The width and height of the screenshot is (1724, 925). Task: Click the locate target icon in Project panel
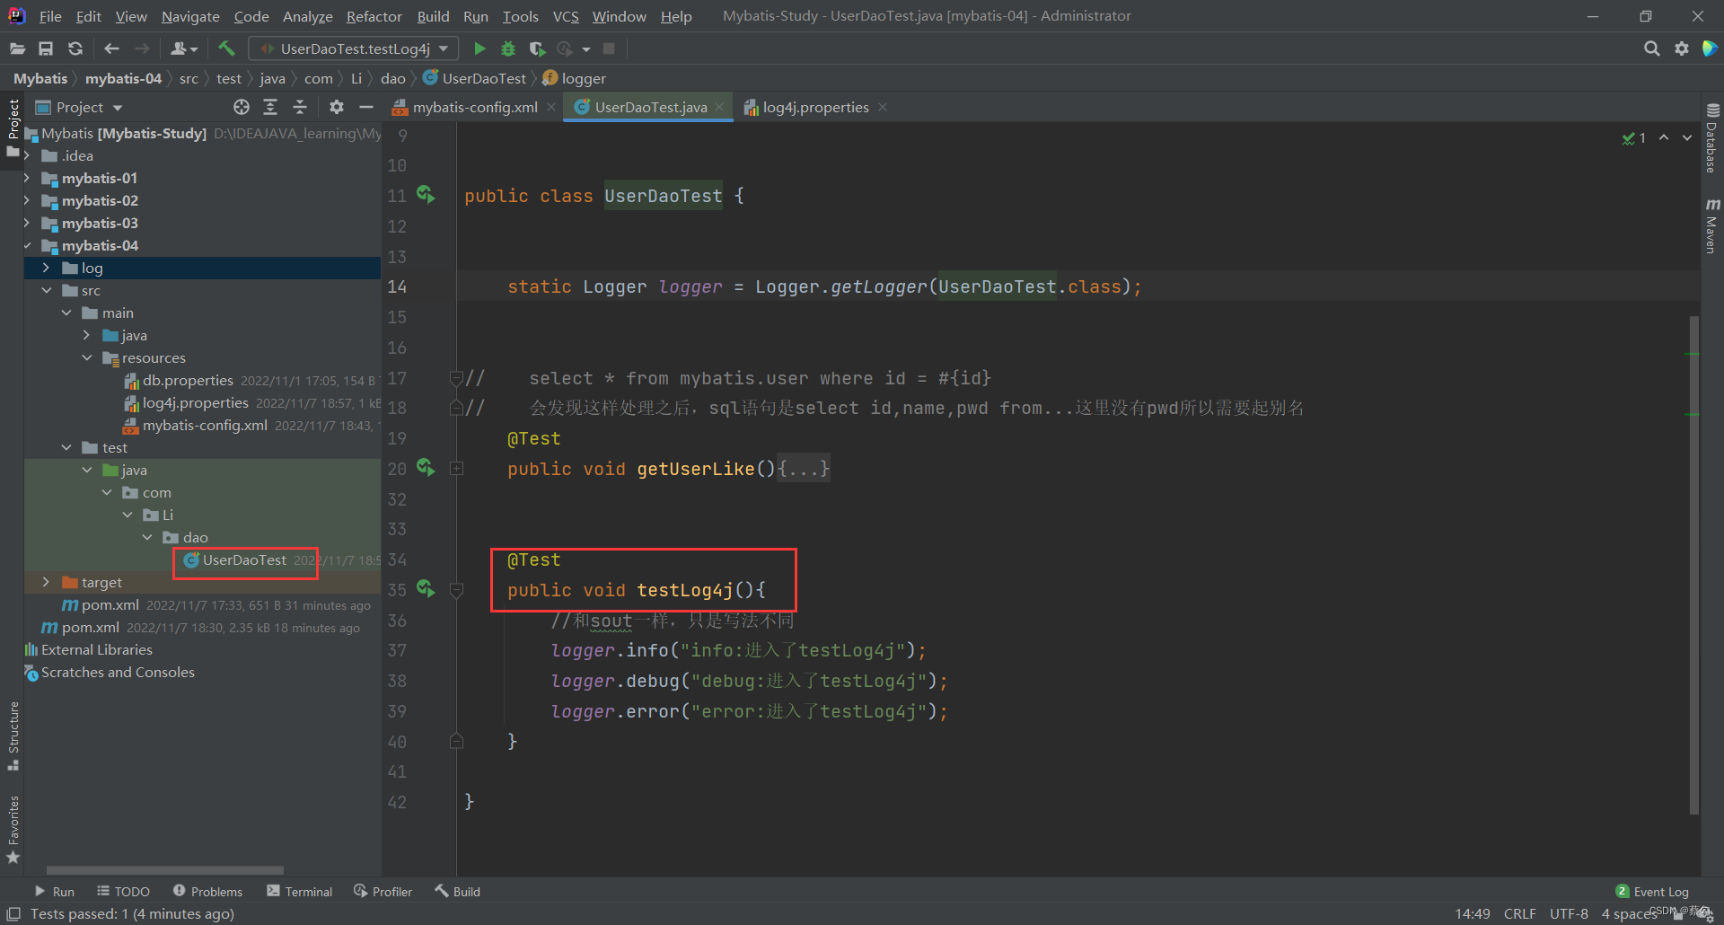[241, 107]
